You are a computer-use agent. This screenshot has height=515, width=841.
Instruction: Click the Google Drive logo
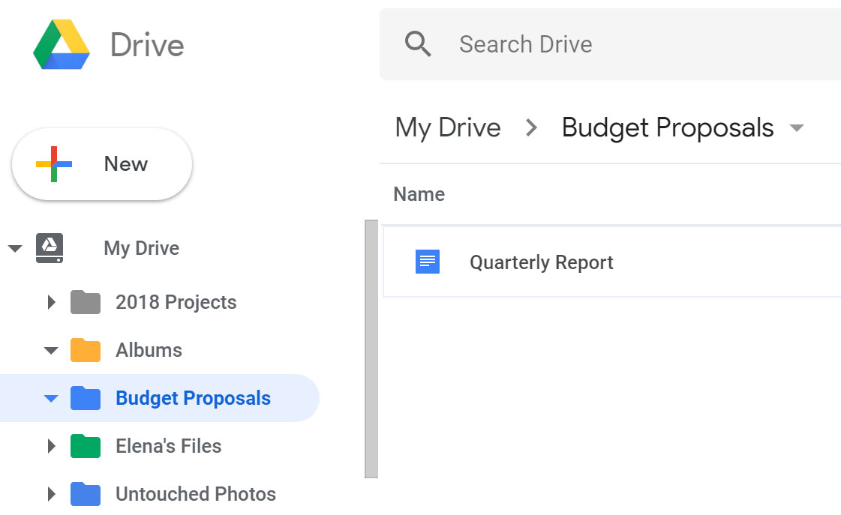click(x=62, y=45)
